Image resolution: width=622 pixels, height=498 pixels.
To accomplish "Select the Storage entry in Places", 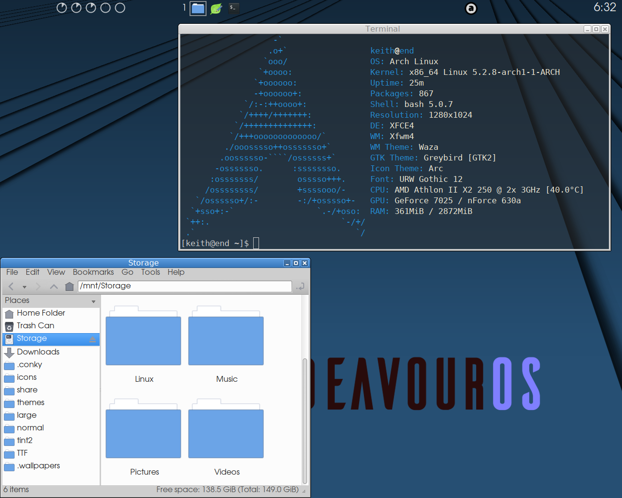I will tap(51, 339).
